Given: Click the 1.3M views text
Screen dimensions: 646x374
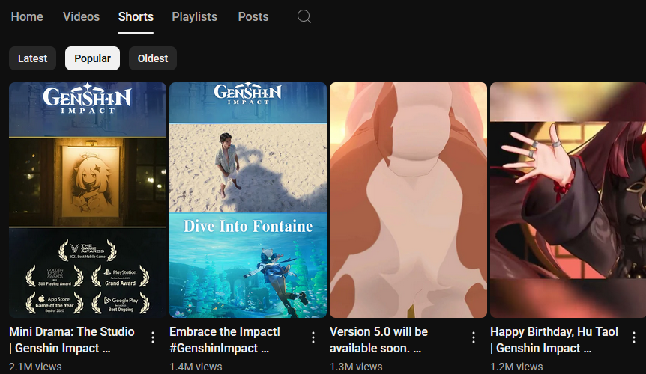Looking at the screenshot, I should tap(356, 367).
